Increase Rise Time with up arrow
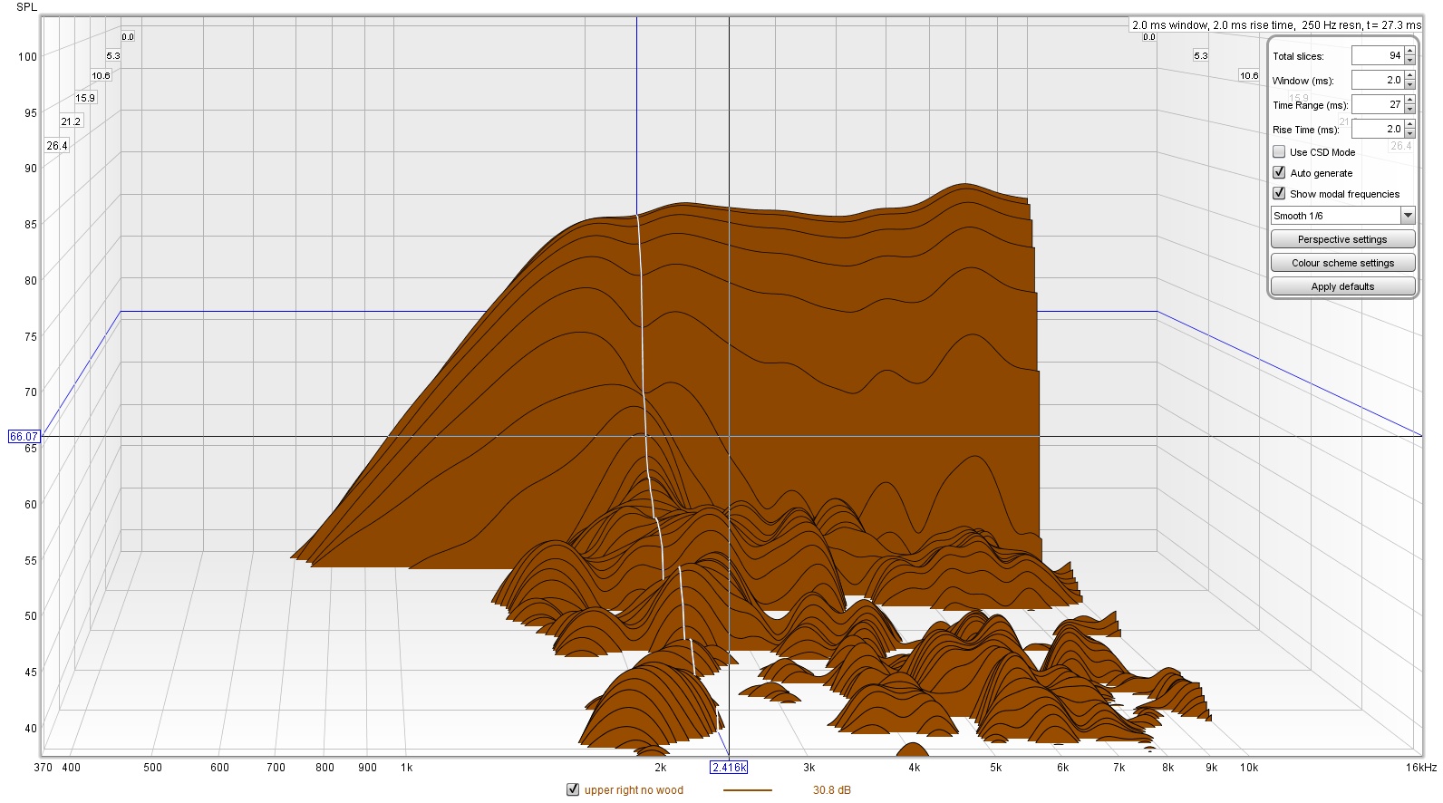The height and width of the screenshot is (803, 1443). click(1409, 124)
